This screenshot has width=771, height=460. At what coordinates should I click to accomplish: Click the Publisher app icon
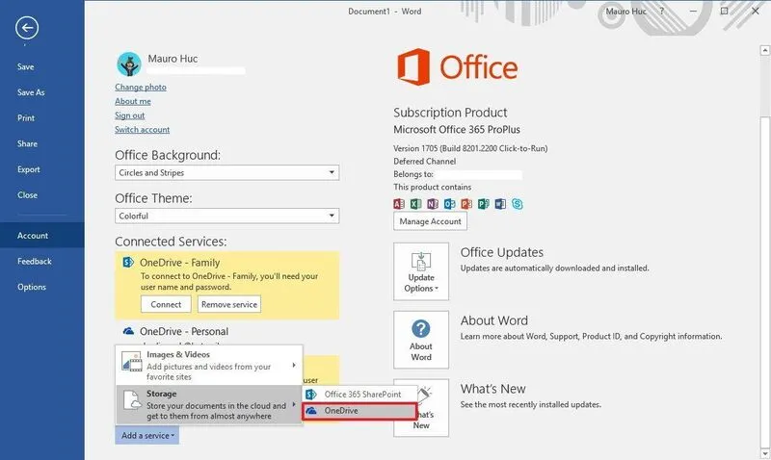pyautogui.click(x=484, y=204)
